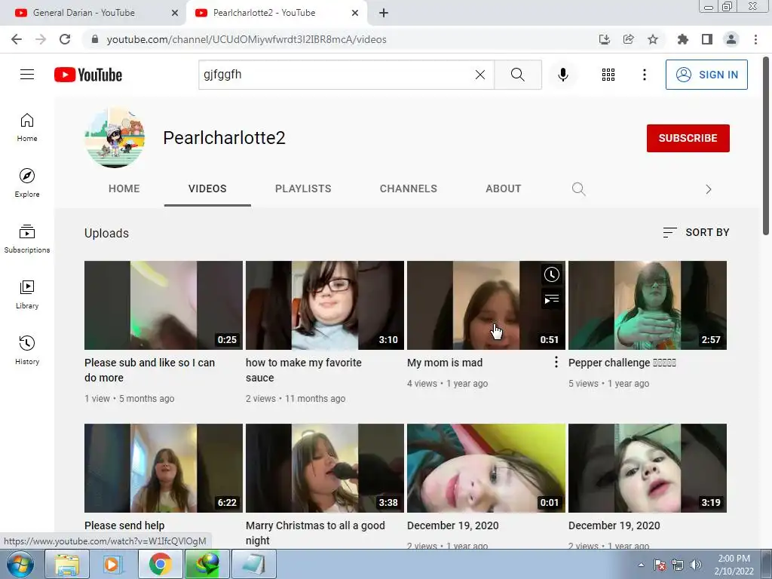Open media player from taskbar
The image size is (772, 579).
pyautogui.click(x=112, y=564)
